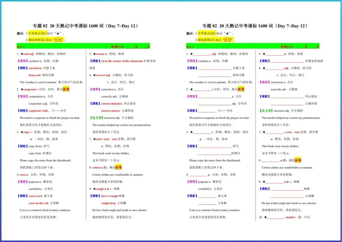This screenshot has height=242, width=342.
Task: Click the highlighted 新增 marker in the 提示 line
Action: (x=58, y=40)
